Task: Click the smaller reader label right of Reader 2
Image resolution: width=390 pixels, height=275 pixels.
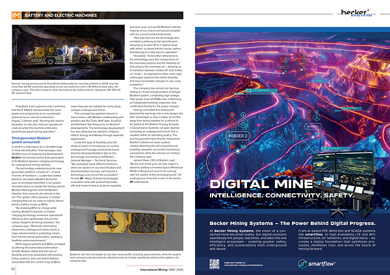Action: click(x=313, y=126)
